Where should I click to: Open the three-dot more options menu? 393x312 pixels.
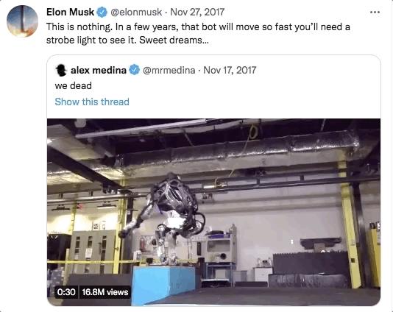point(375,12)
